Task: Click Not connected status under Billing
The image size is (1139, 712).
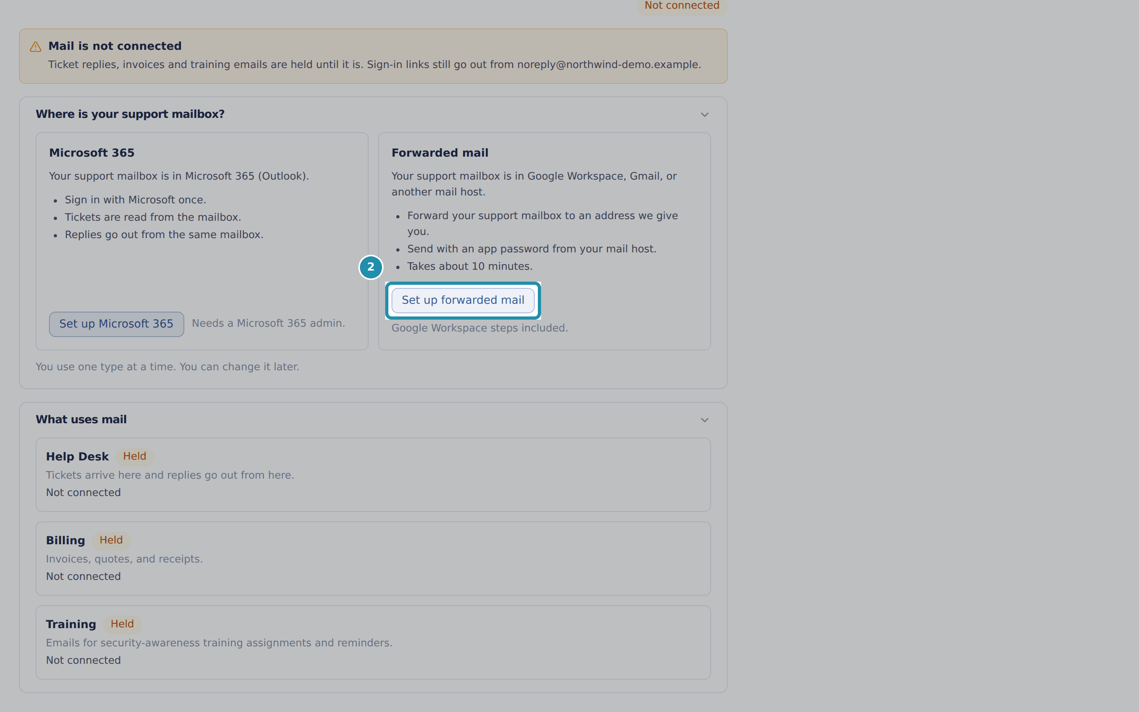Action: [83, 576]
